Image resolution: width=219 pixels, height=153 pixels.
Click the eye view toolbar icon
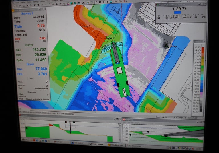click(x=79, y=3)
